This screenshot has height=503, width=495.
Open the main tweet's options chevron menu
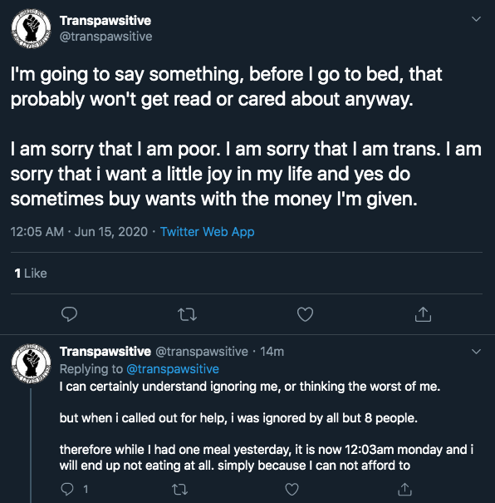(x=476, y=19)
